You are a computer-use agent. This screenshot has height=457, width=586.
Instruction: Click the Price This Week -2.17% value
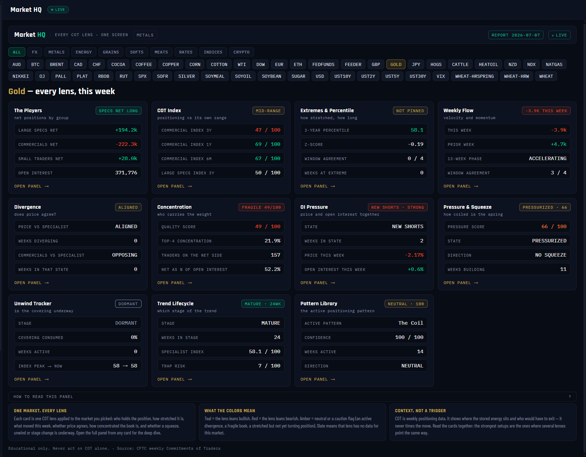coord(414,255)
